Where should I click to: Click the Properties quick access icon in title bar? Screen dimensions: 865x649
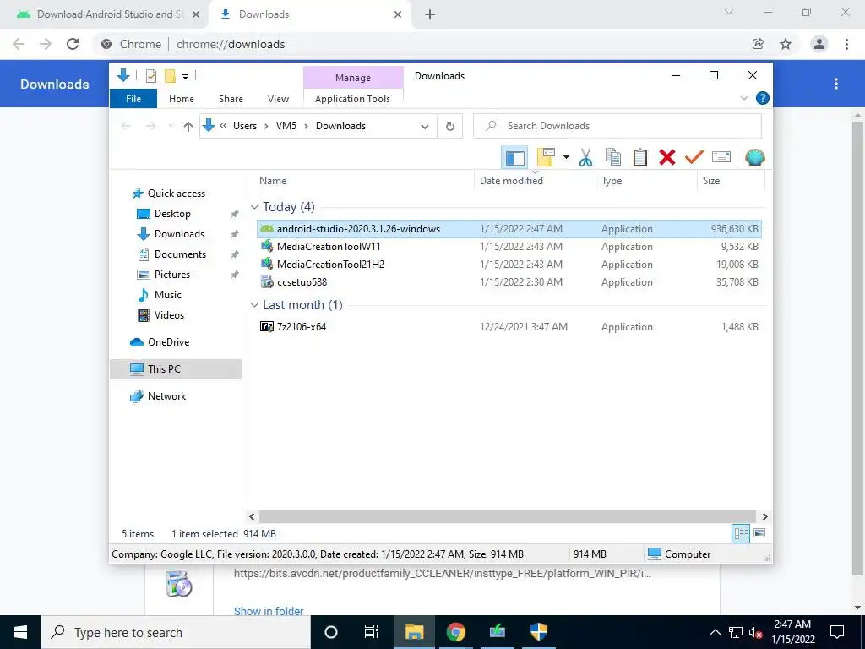click(x=150, y=76)
